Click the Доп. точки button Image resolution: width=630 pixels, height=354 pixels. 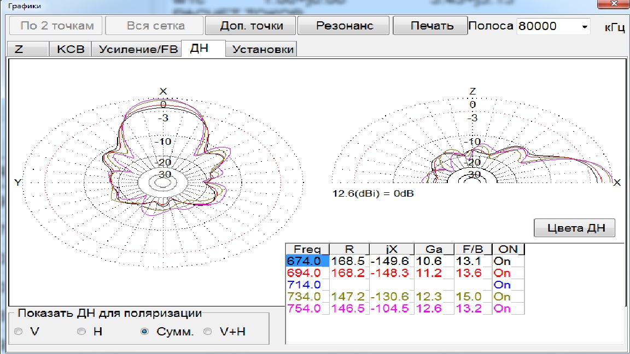(251, 26)
